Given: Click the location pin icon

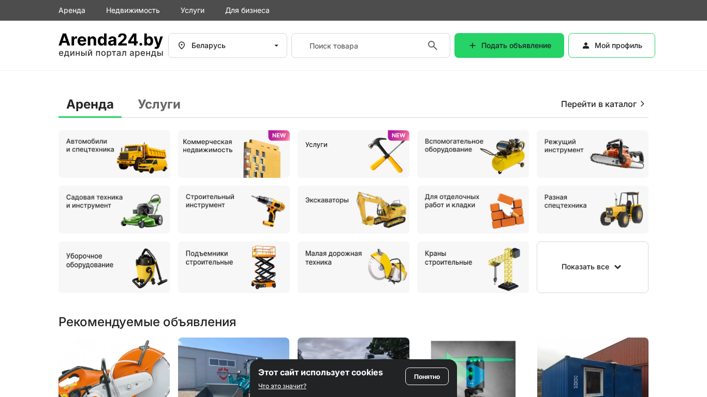Looking at the screenshot, I should (182, 45).
